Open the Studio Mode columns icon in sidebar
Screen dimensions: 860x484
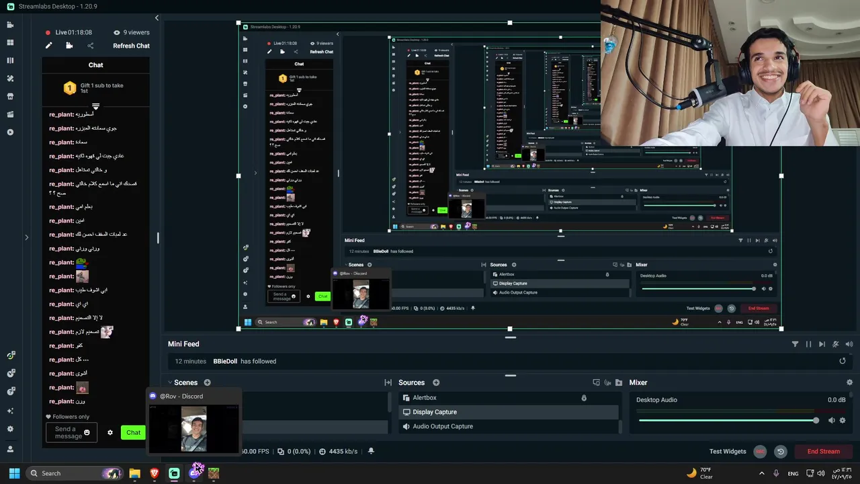point(10,61)
